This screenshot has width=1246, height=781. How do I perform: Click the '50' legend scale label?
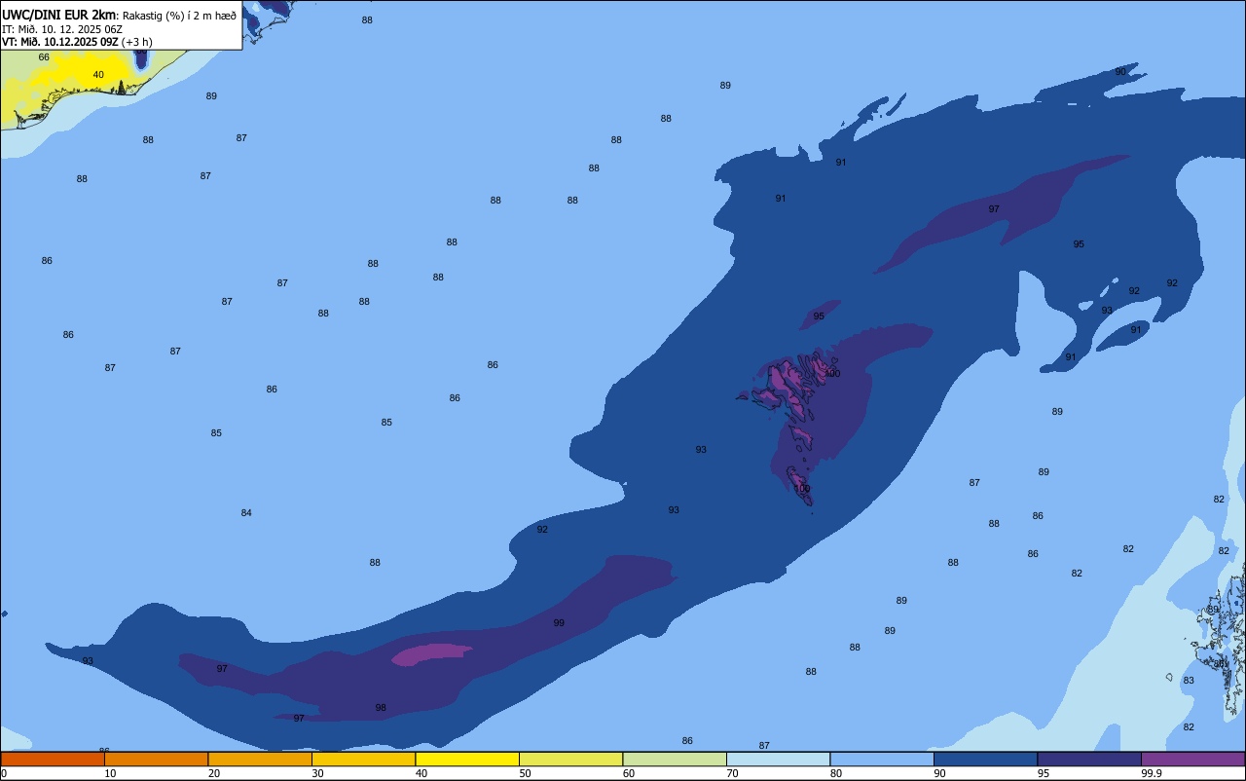coord(525,773)
